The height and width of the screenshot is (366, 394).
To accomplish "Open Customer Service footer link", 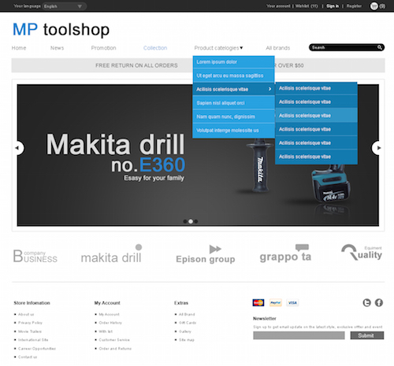I will 114,340.
